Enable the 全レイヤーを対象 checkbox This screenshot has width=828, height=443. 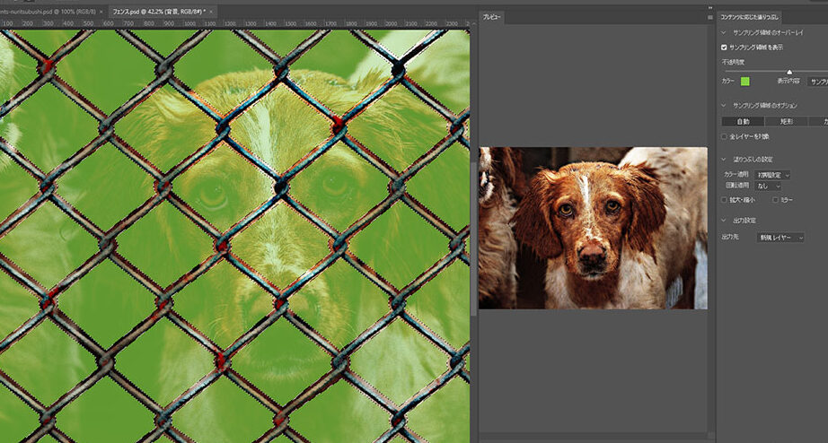point(724,136)
